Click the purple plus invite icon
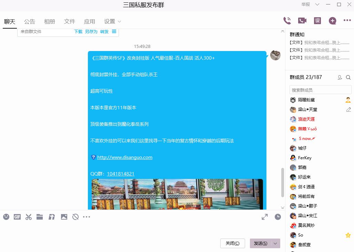 332,21
